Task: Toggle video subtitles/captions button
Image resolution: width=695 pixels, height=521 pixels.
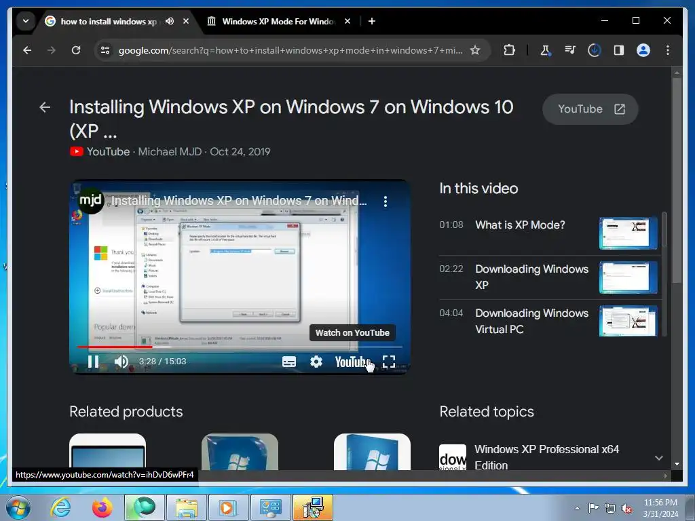Action: (289, 362)
